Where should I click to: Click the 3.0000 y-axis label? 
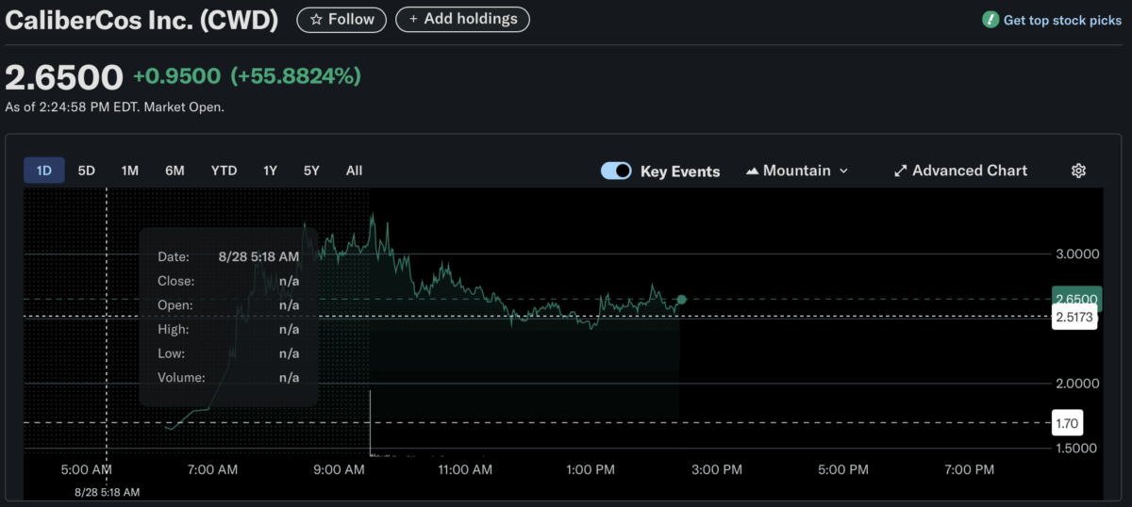pyautogui.click(x=1076, y=253)
